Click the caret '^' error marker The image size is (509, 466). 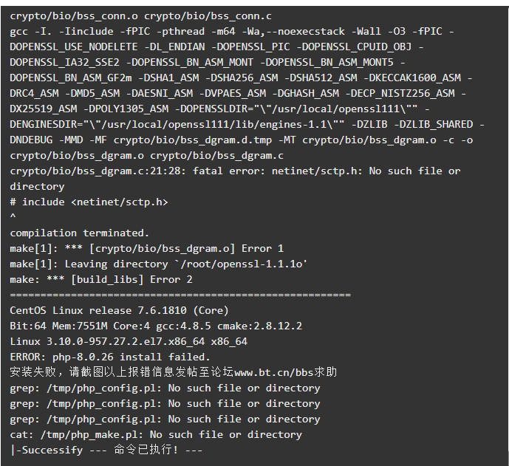(13, 216)
